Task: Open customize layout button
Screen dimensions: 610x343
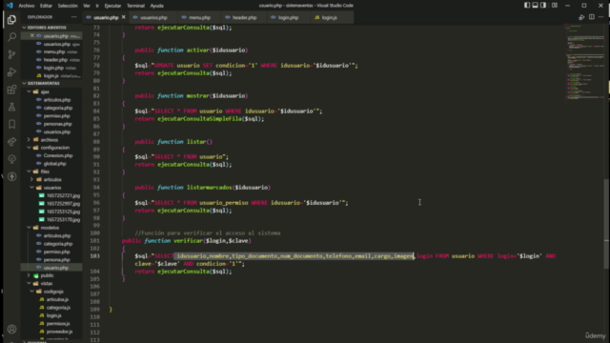Action: coord(555,5)
